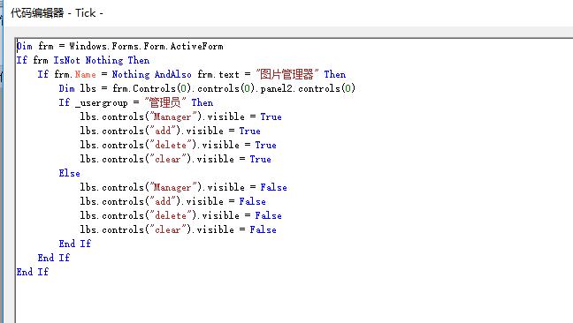Click "clear" in the visible = False line
The width and height of the screenshot is (573, 323).
(168, 230)
